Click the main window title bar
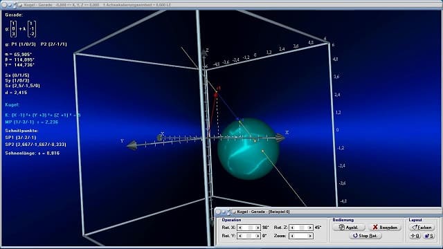The width and height of the screenshot is (443, 249). 221,5
